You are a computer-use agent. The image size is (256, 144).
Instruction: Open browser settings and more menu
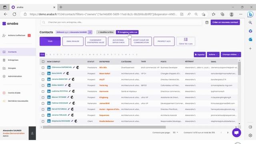(241, 14)
